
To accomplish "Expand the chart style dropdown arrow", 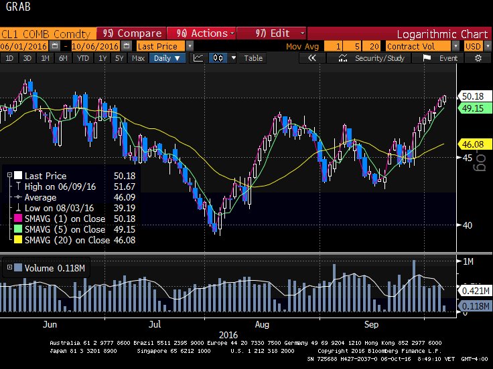I will [233, 58].
